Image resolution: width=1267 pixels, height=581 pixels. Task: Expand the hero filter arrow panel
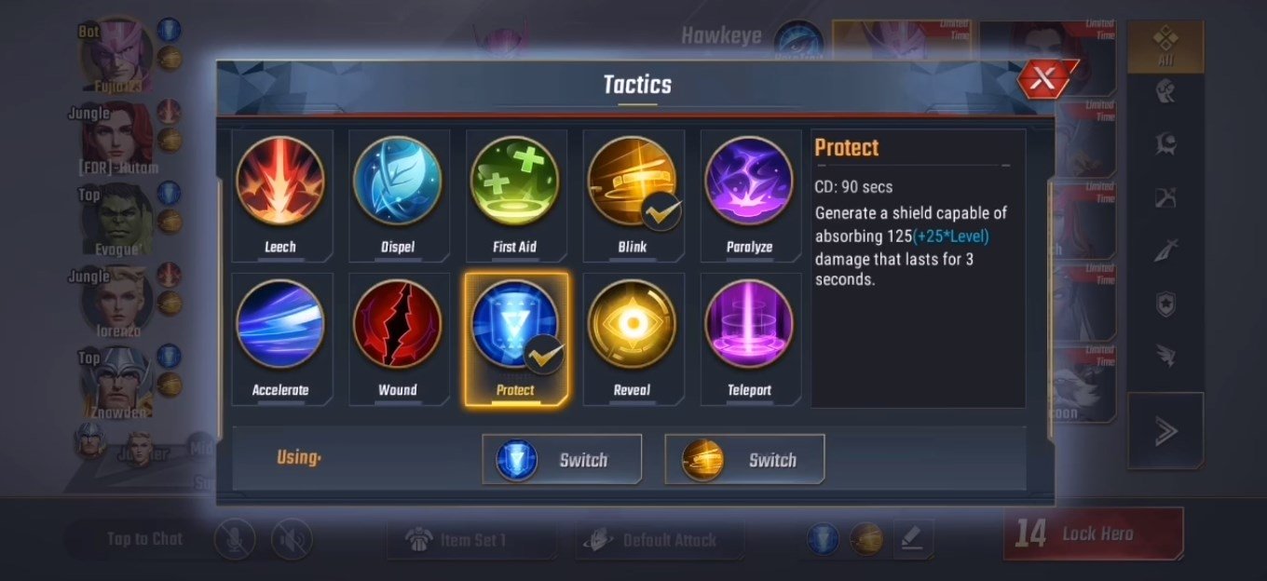[x=1165, y=430]
